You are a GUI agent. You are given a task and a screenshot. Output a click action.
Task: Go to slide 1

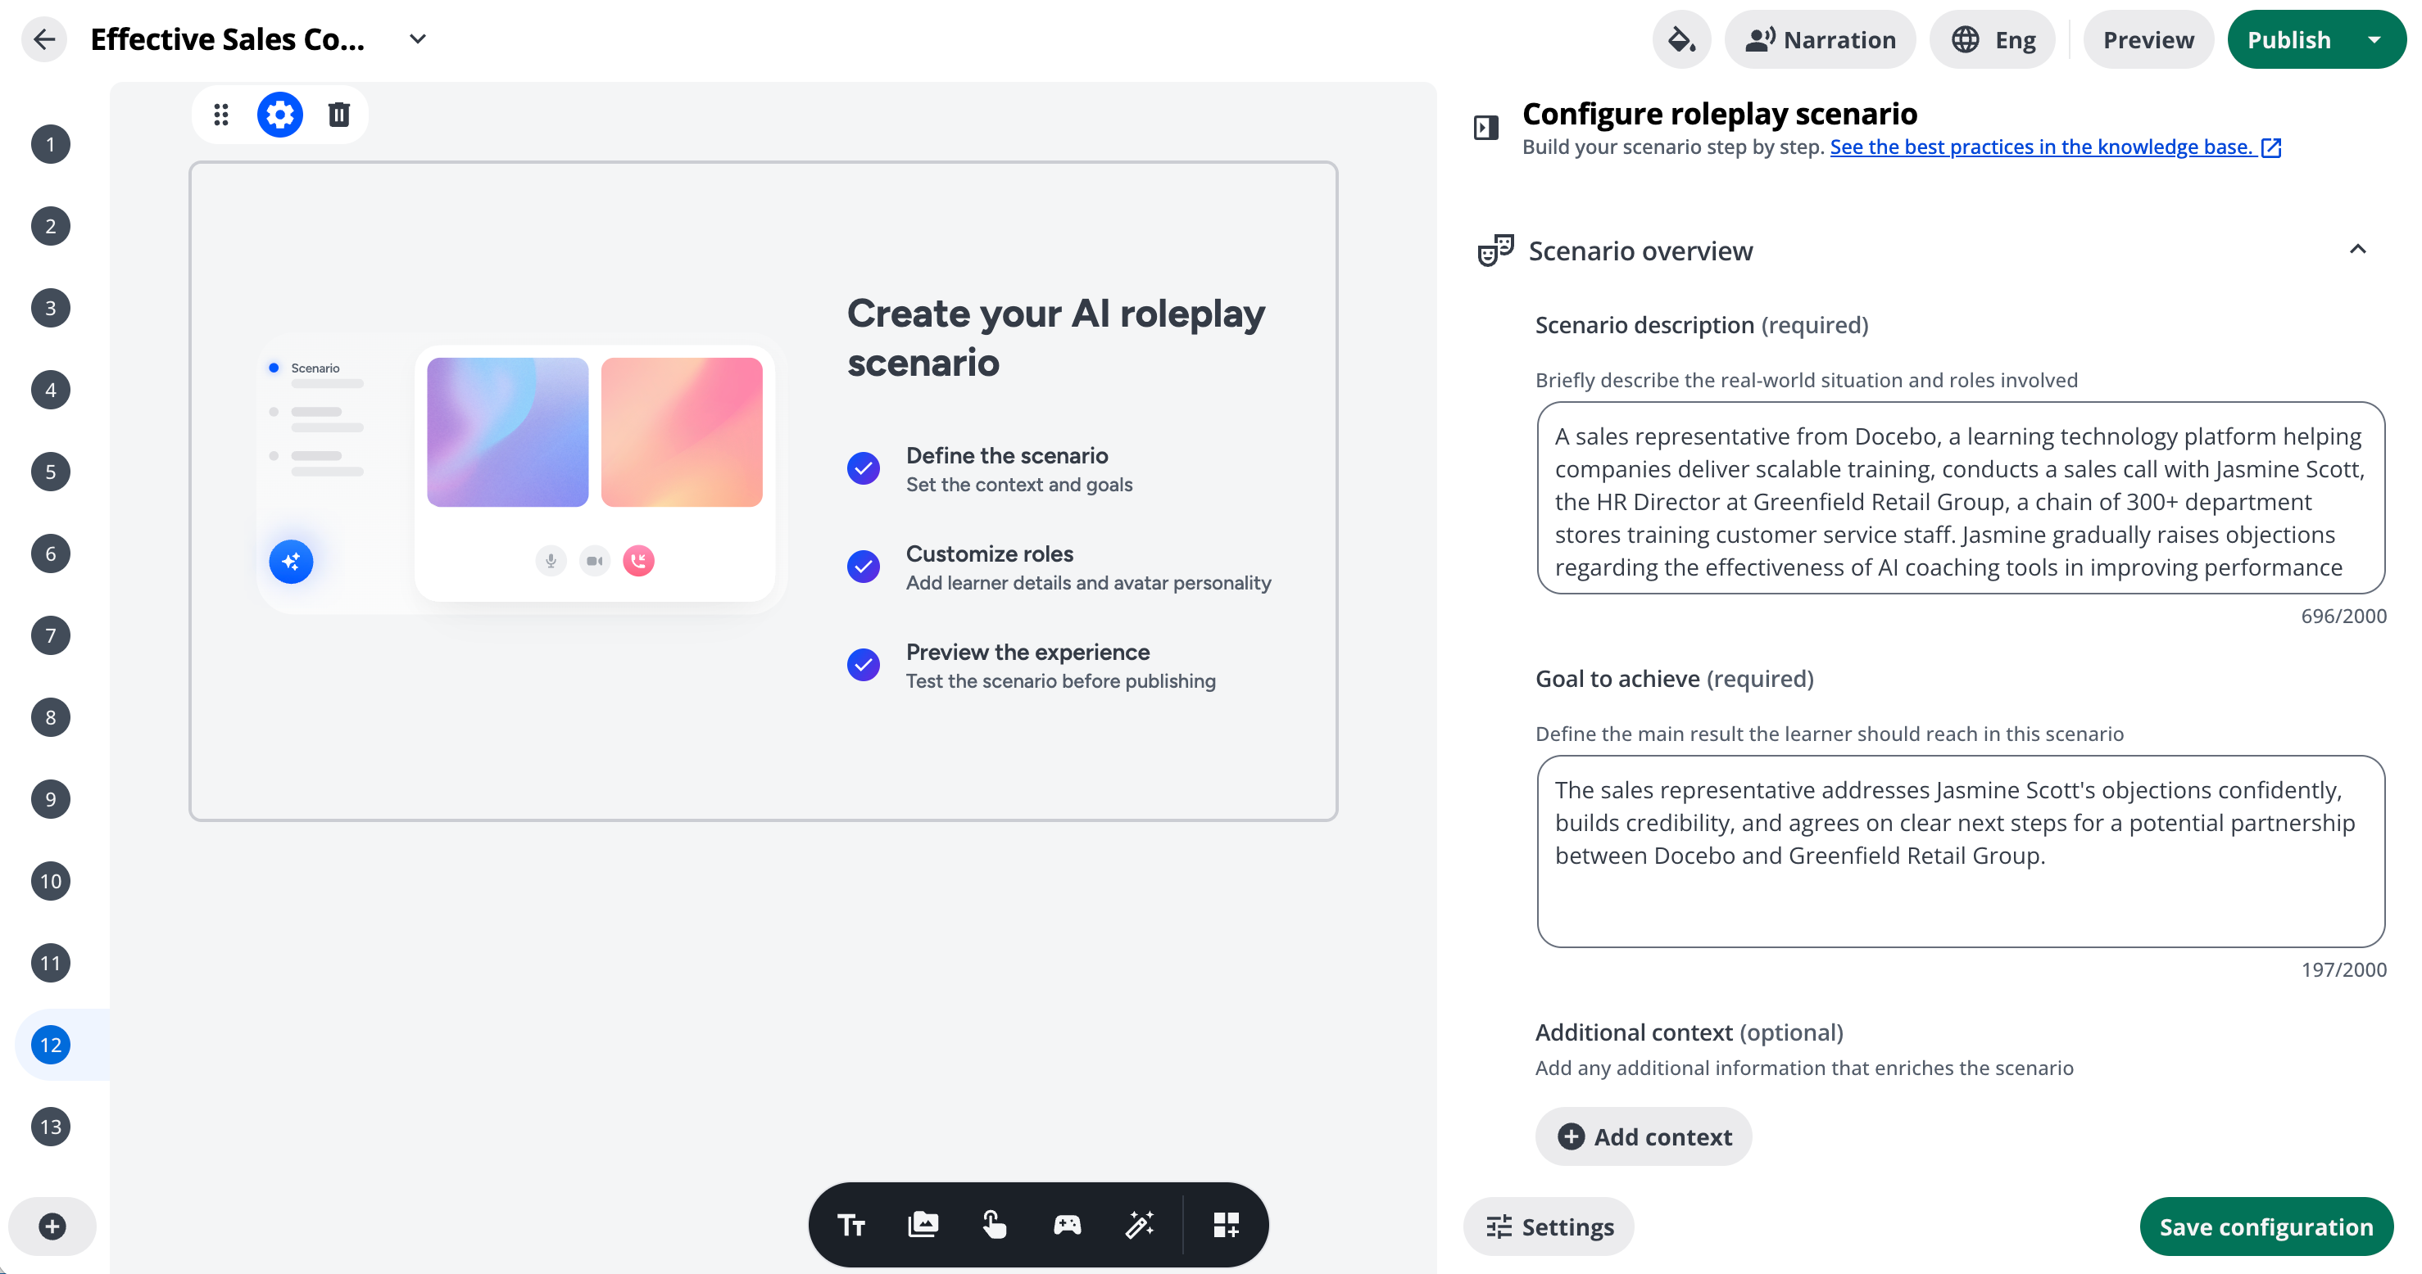click(x=51, y=145)
